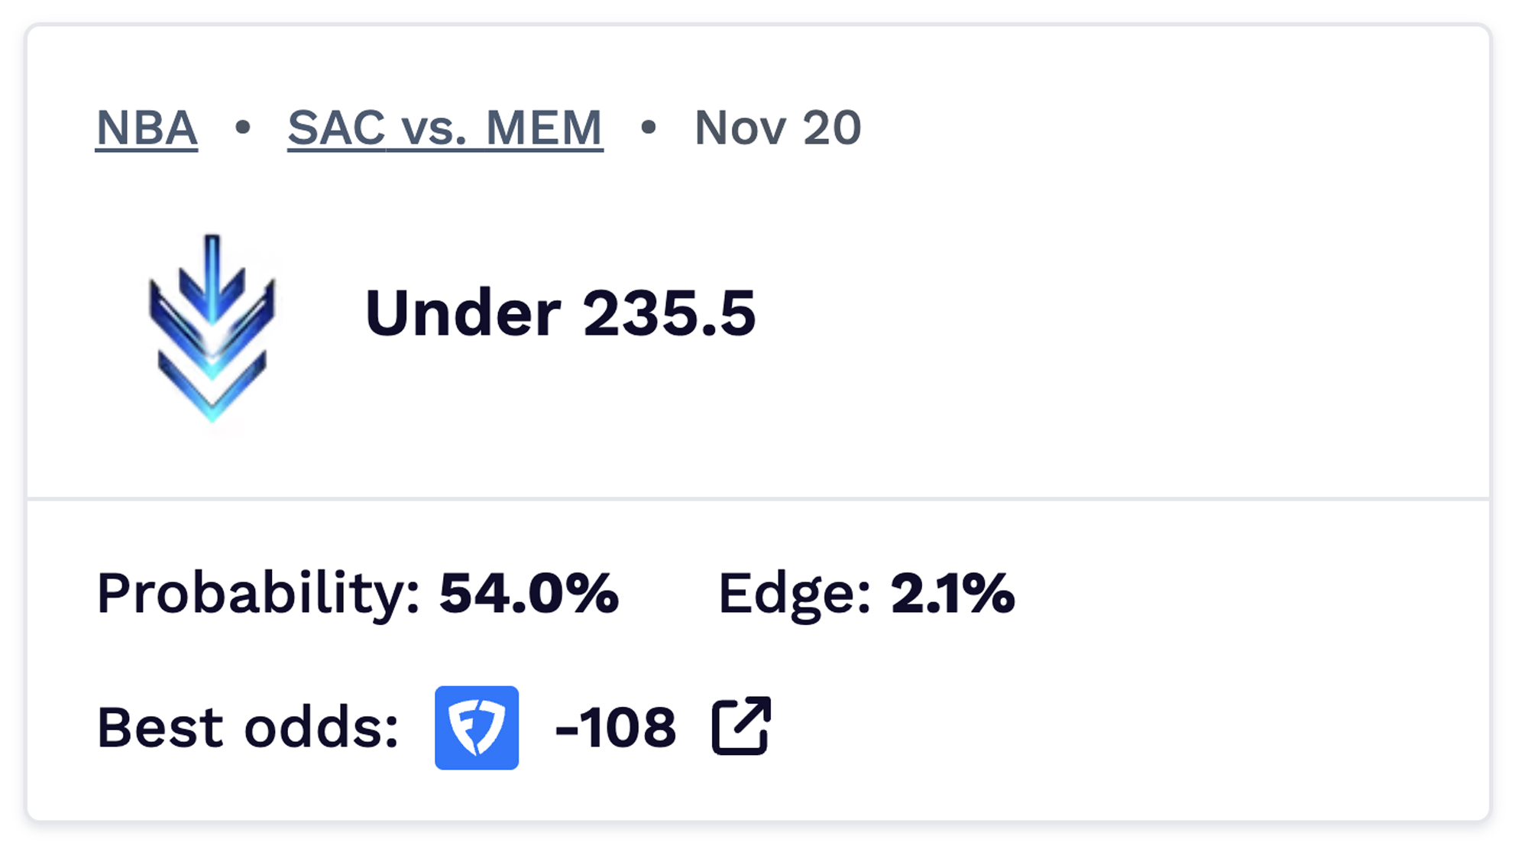Open the NBA league link
Screen dimensions: 1528x849
point(146,128)
